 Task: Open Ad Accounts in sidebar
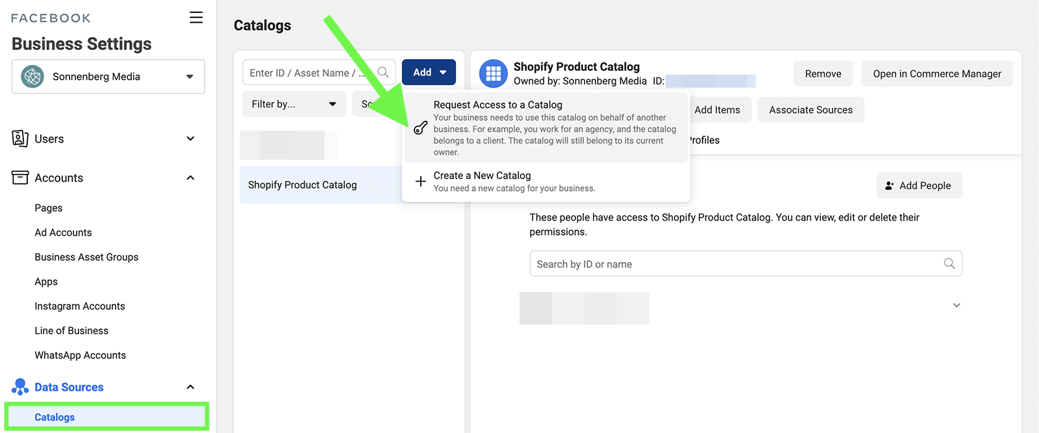[63, 232]
